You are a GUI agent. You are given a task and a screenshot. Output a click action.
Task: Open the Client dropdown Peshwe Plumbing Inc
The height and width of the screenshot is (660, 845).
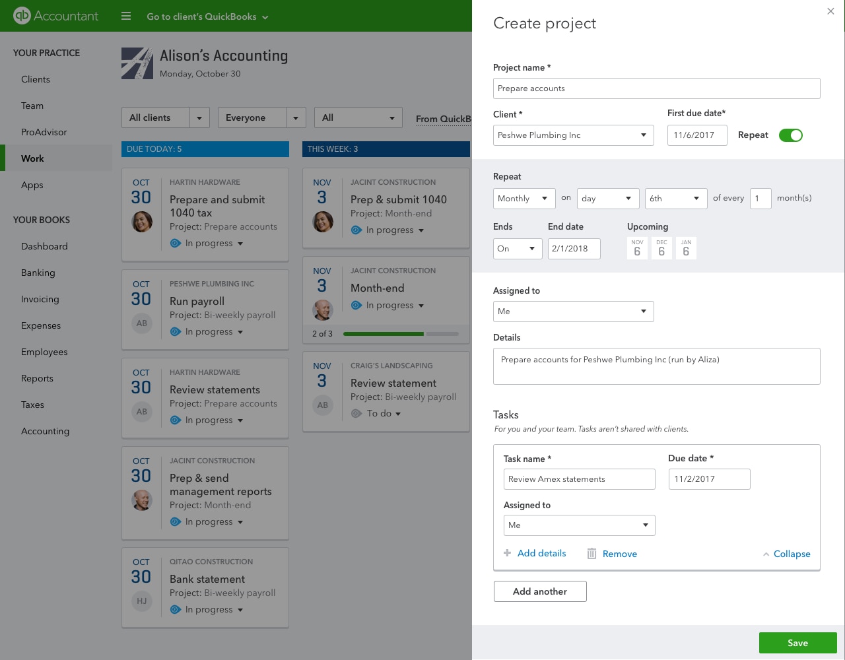(x=574, y=135)
